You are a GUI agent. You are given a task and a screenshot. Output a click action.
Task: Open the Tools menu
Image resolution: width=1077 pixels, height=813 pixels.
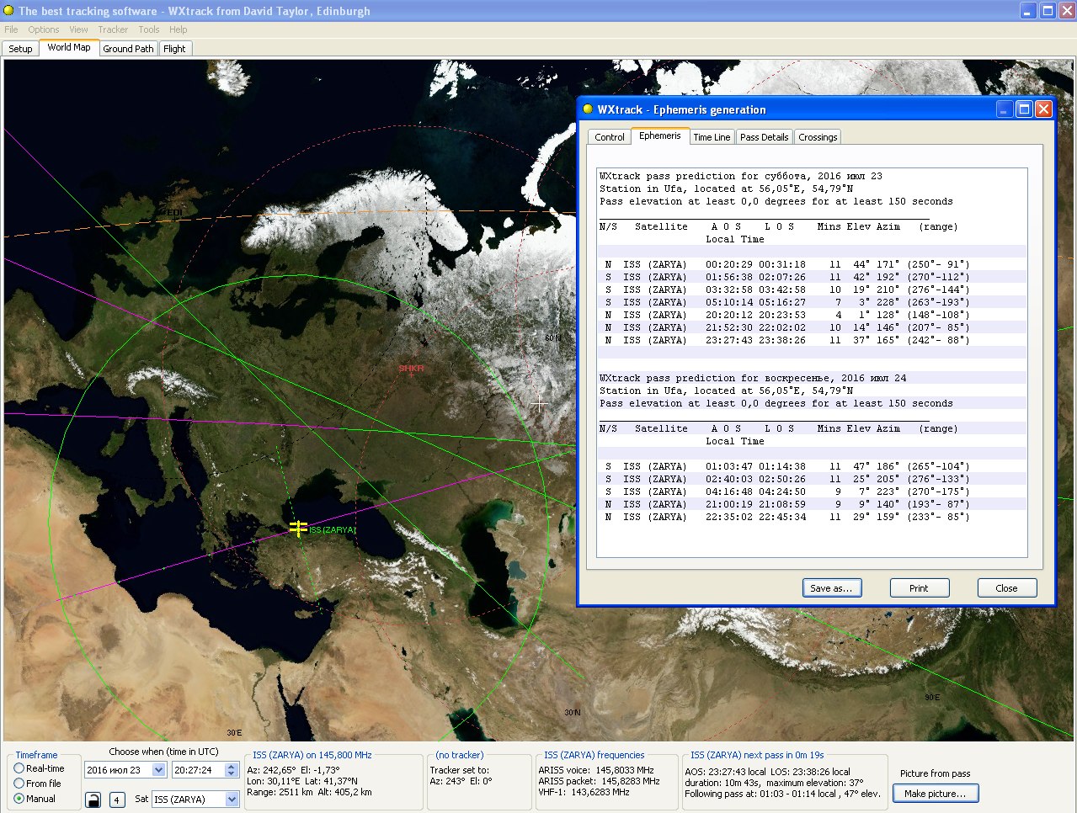[x=149, y=29]
